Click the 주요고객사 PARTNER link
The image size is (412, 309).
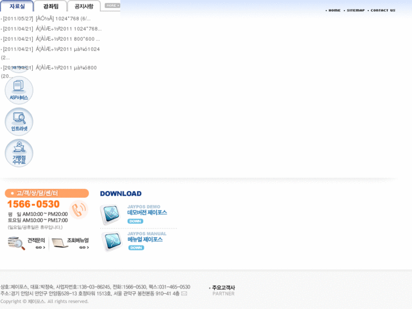(223, 290)
